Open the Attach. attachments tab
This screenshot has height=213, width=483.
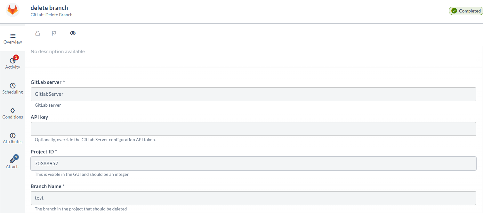(12, 163)
